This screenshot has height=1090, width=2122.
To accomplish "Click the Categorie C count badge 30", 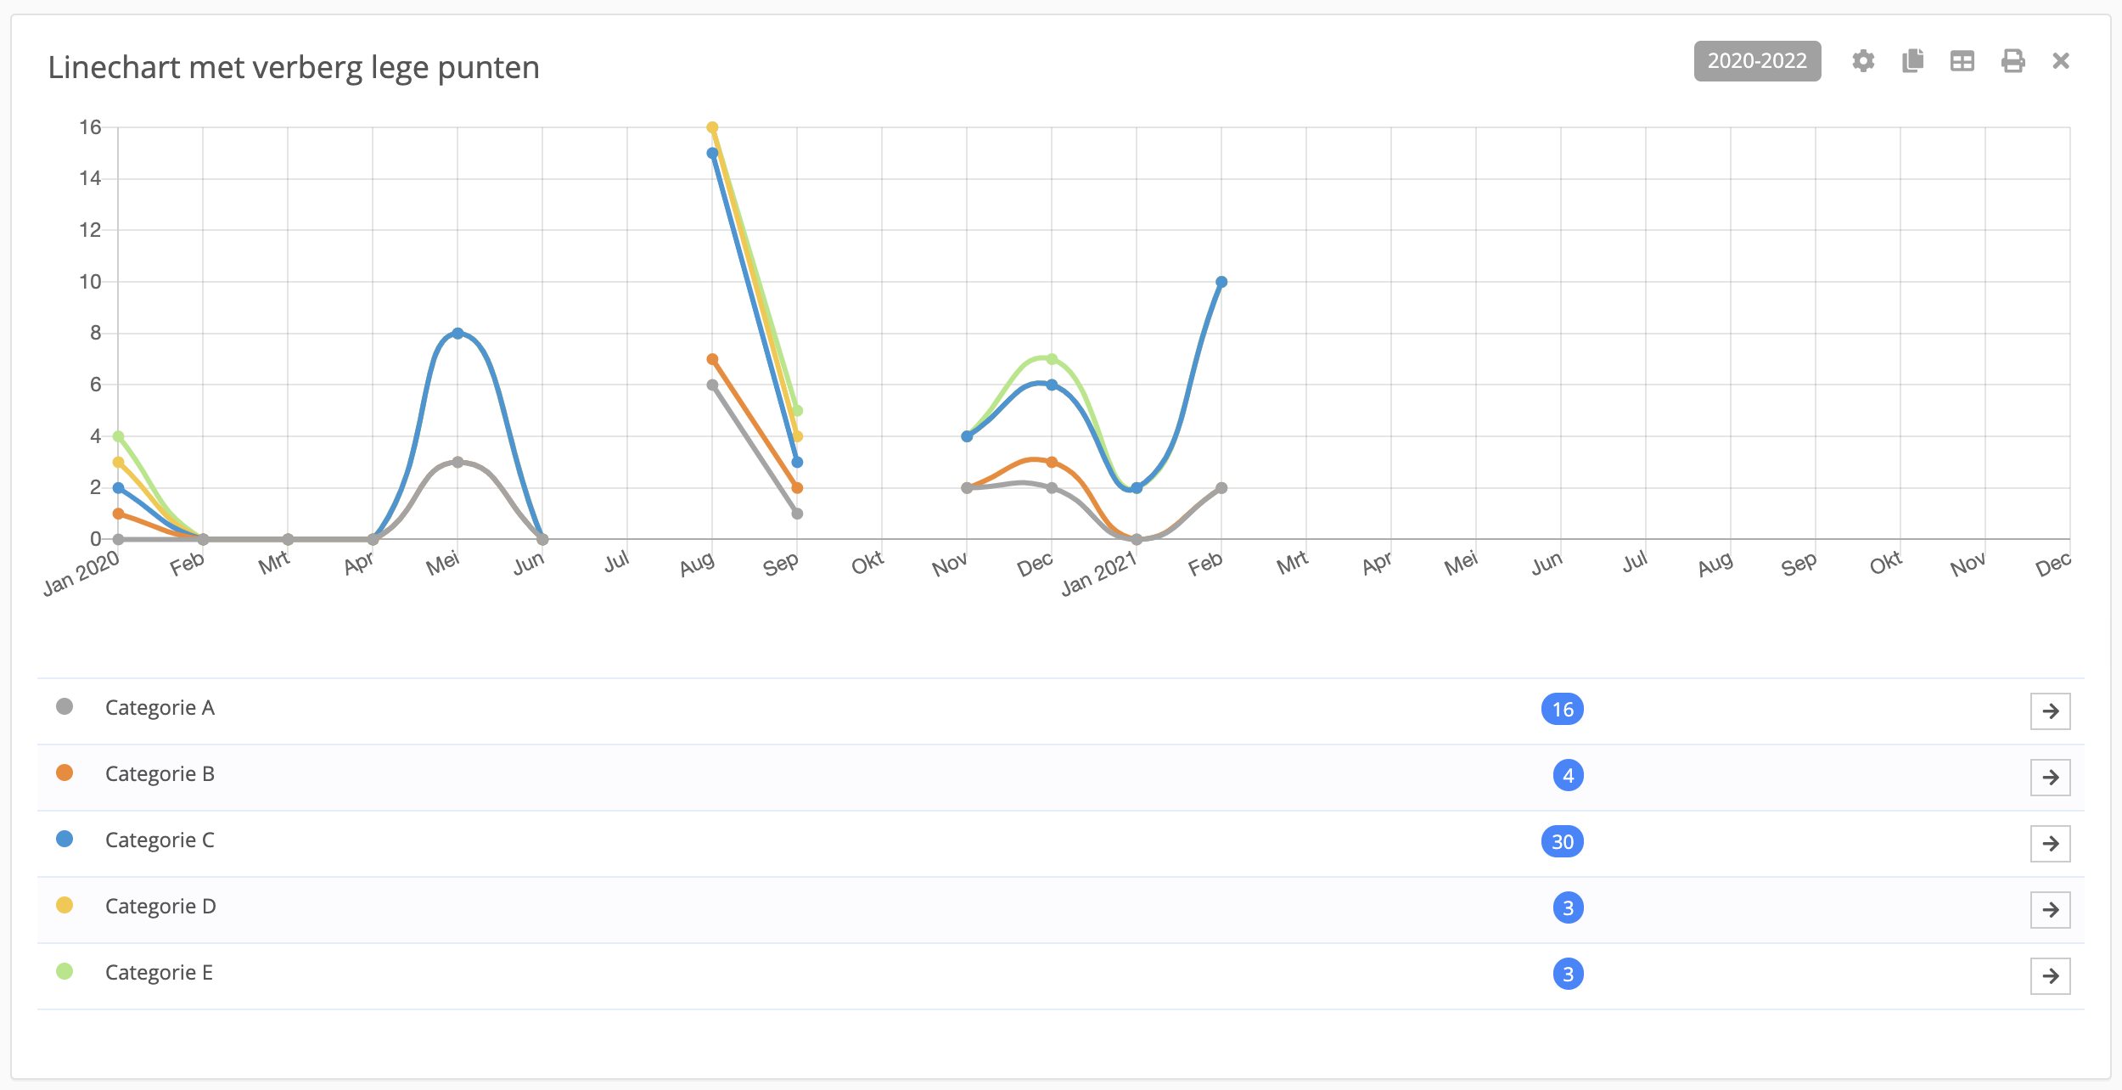I will pos(1562,842).
